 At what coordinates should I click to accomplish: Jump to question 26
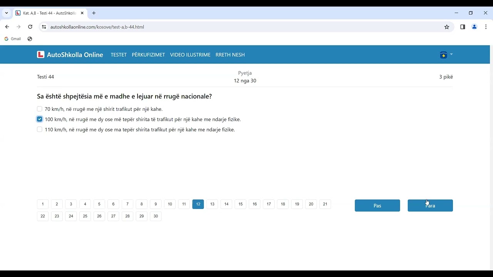pos(99,216)
